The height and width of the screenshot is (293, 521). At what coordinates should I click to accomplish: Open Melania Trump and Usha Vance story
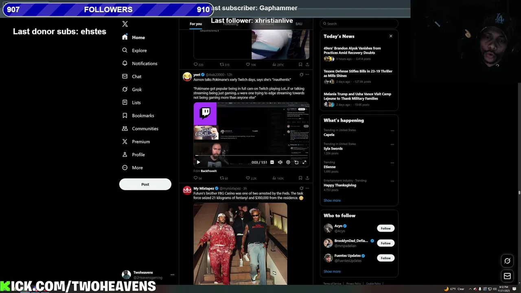click(x=359, y=99)
